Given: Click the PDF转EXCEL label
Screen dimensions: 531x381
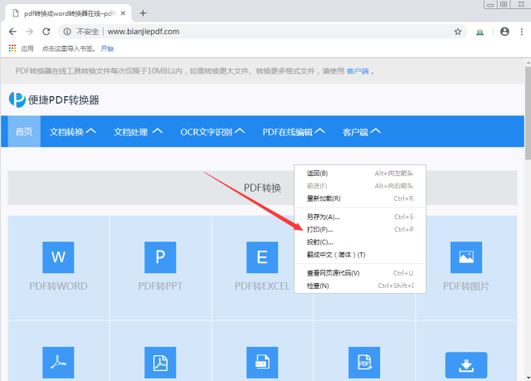Looking at the screenshot, I should [262, 286].
